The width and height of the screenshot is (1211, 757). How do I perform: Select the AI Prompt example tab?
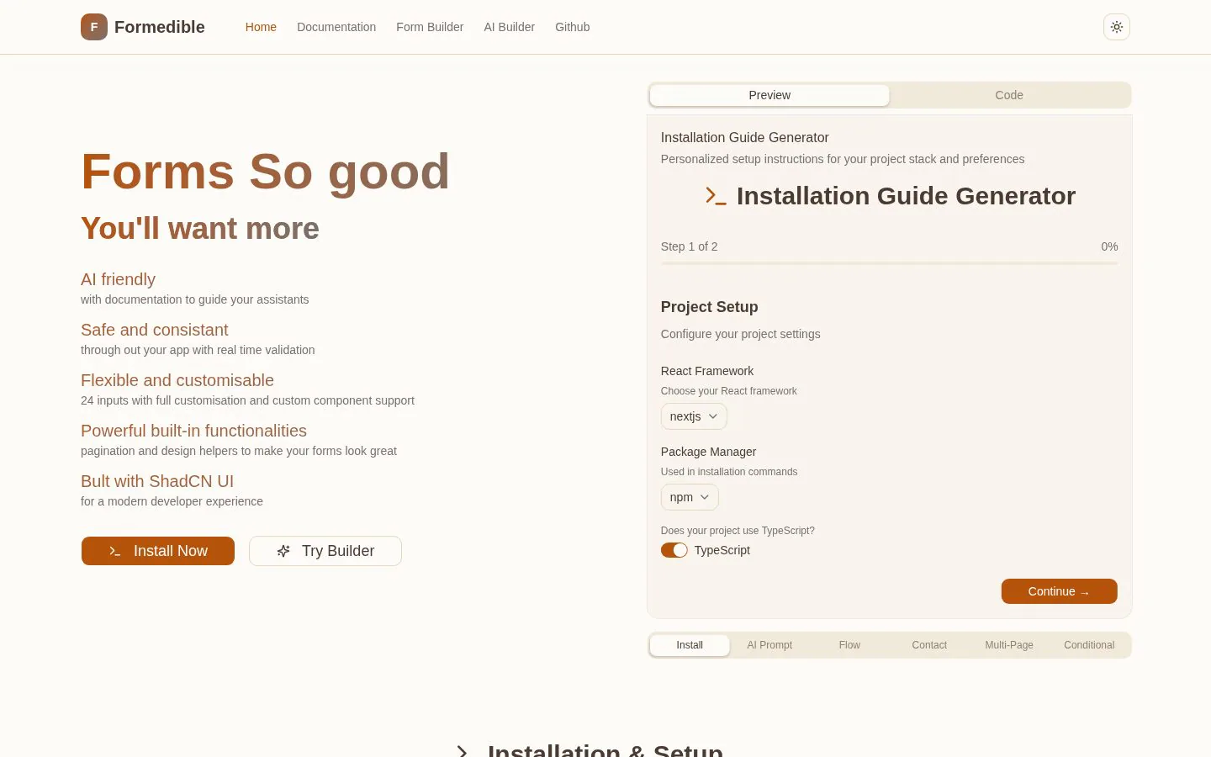coord(769,645)
